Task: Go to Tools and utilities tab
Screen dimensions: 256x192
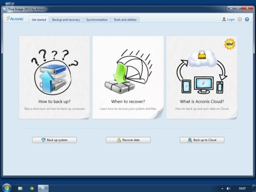Action: point(125,20)
